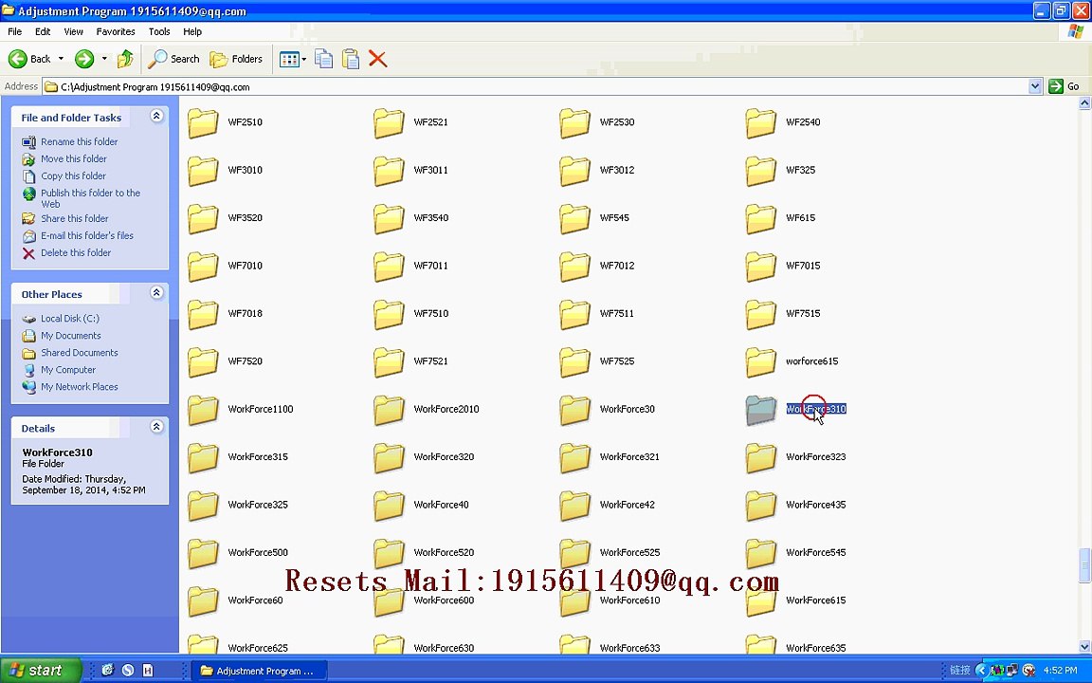1092x683 pixels.
Task: Click the red Delete toolbar icon
Action: [377, 59]
